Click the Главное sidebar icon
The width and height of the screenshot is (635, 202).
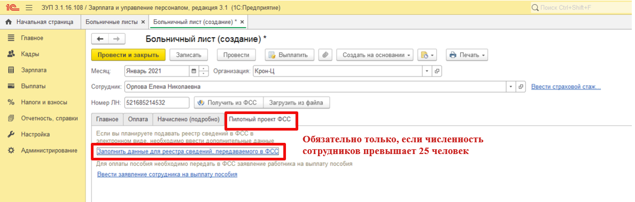pos(11,38)
